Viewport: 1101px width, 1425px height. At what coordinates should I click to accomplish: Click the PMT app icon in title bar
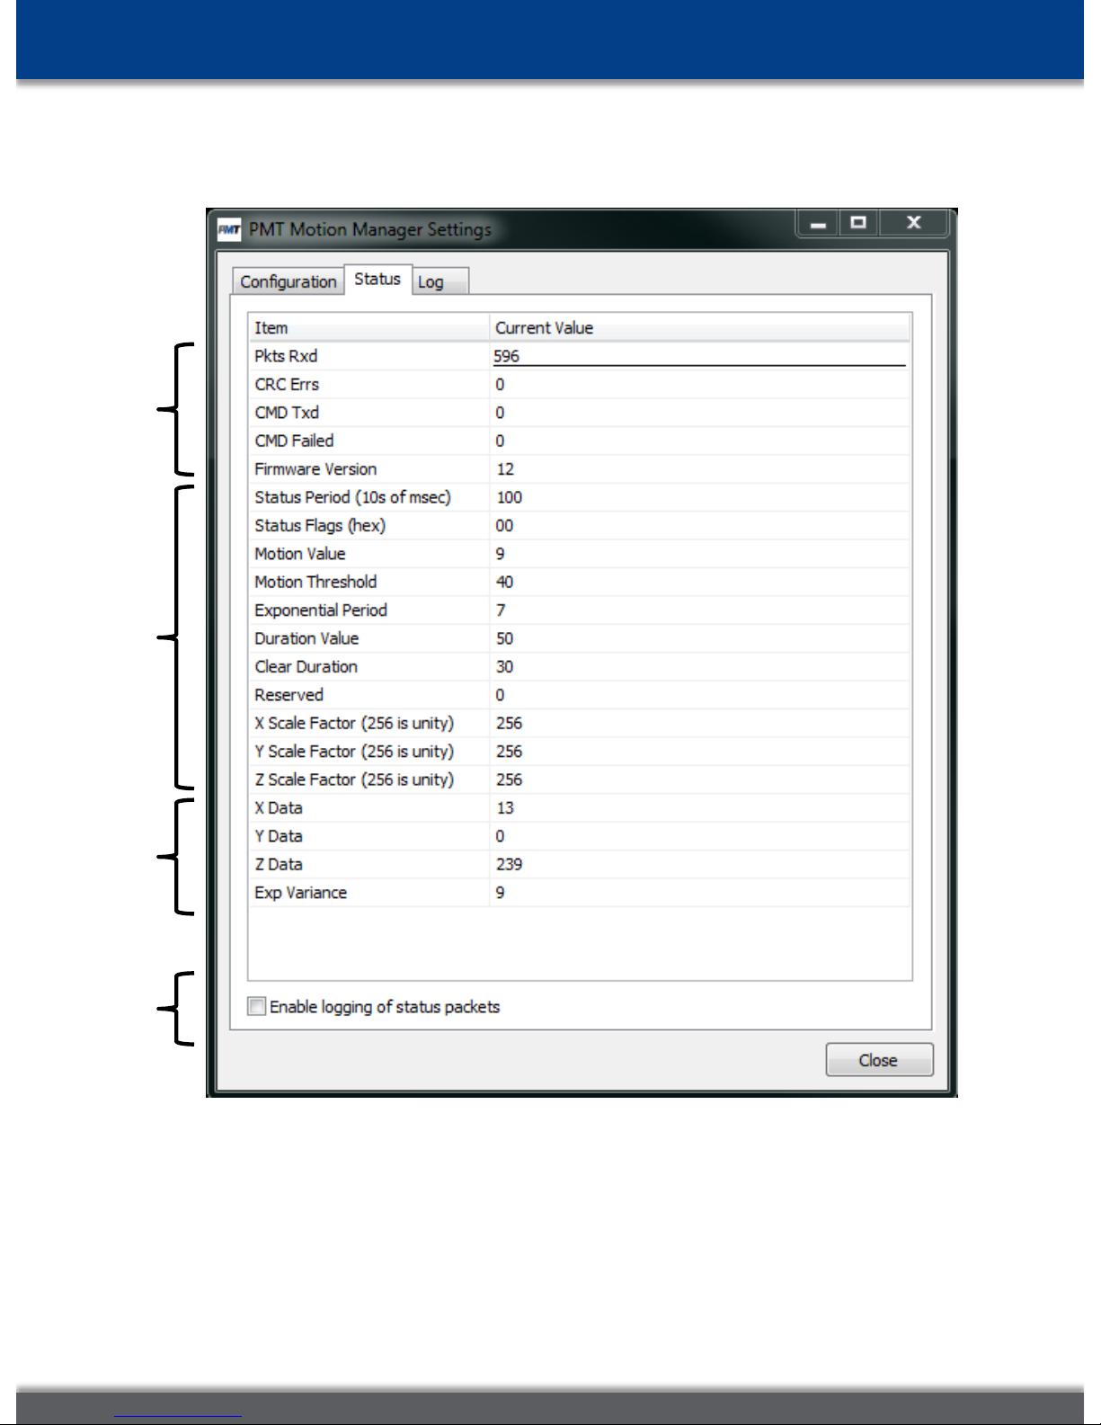(229, 229)
